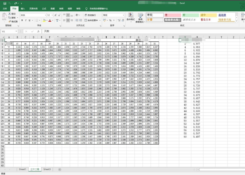
Task: Open the File (文件) menu
Action: click(5, 9)
